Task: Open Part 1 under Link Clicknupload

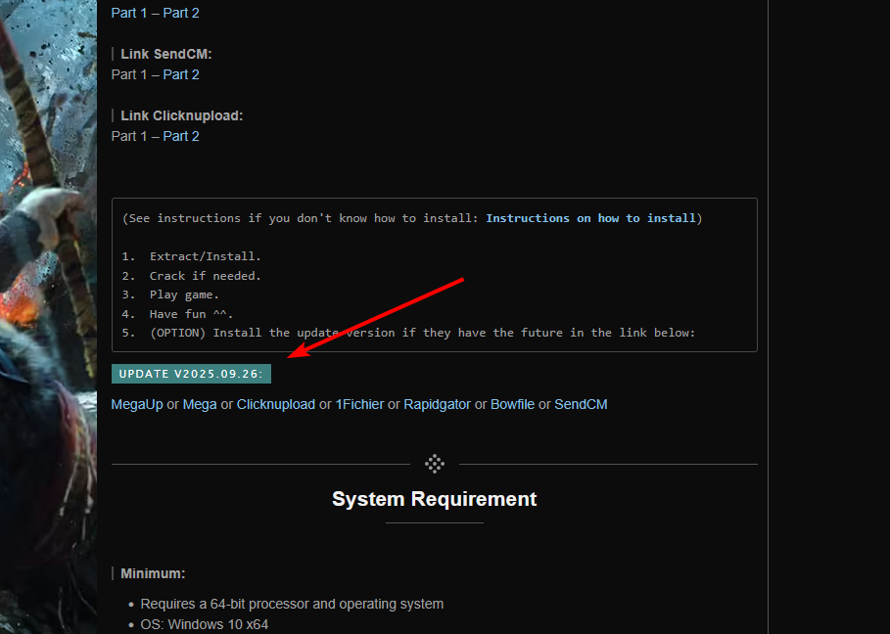Action: point(123,136)
